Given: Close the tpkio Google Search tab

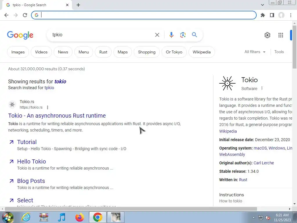Looking at the screenshot, I should tap(67, 5).
